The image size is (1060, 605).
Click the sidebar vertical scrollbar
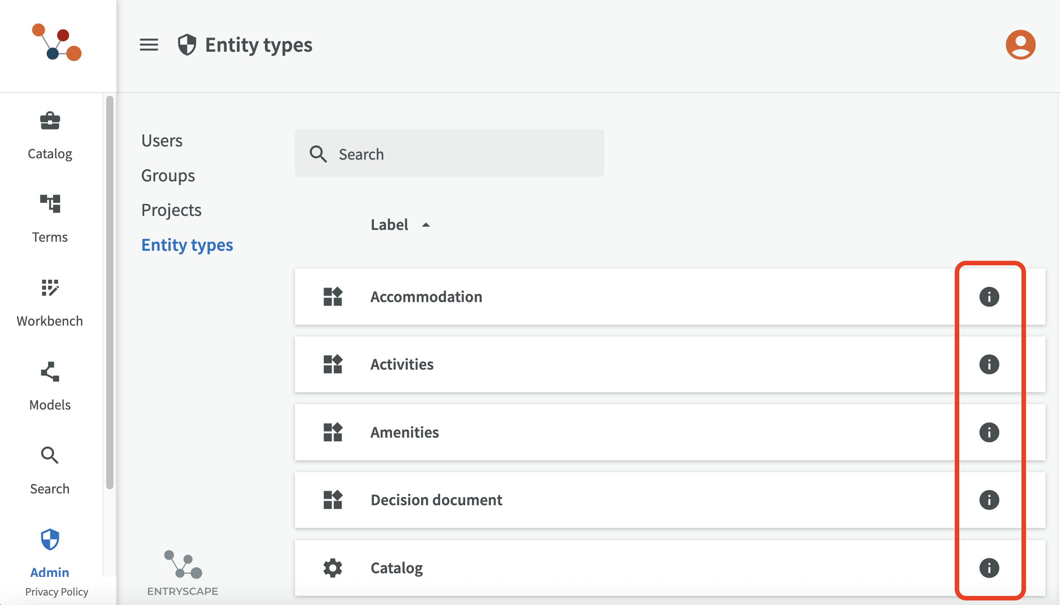click(x=109, y=290)
